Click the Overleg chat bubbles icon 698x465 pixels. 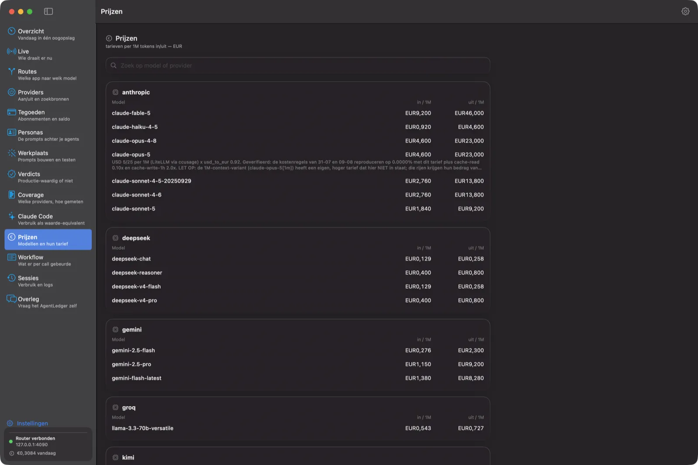tap(11, 299)
